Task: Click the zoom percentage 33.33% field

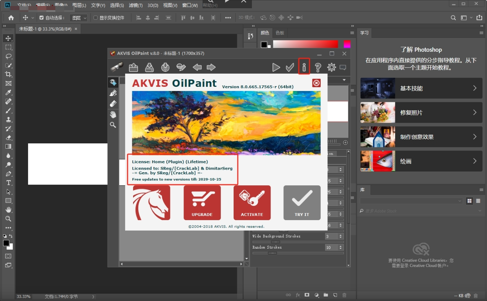Action: click(24, 297)
